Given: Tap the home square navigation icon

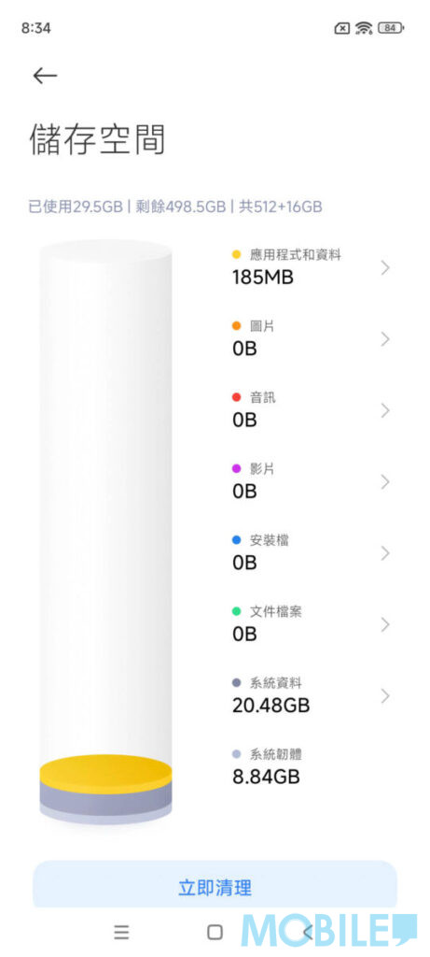Looking at the screenshot, I should [x=215, y=932].
